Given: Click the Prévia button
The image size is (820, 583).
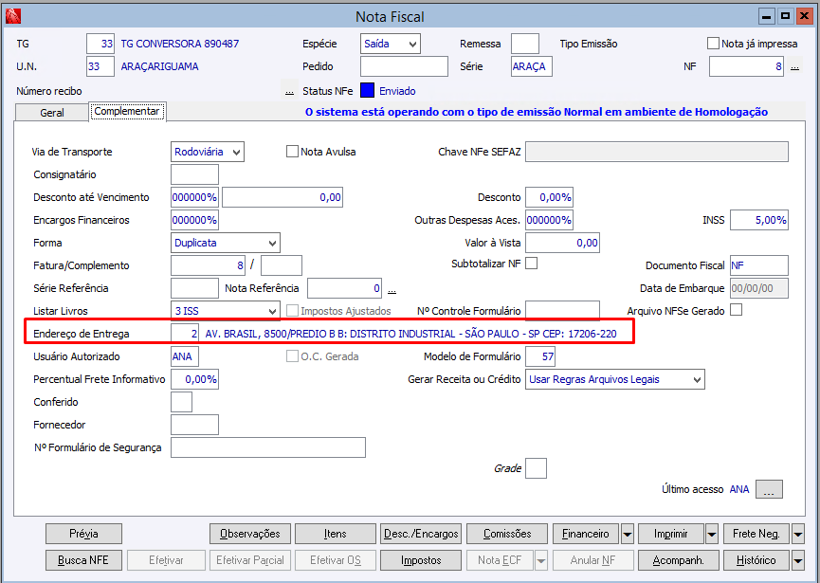Looking at the screenshot, I should 83,534.
